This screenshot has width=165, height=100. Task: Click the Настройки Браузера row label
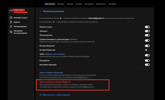48,65
